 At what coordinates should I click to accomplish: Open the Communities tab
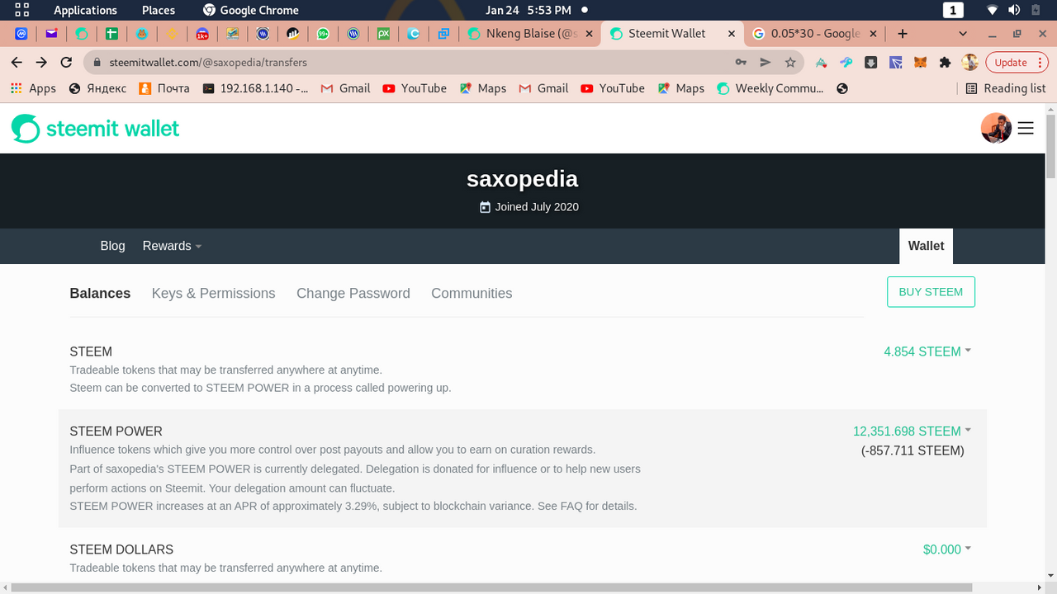coord(472,293)
